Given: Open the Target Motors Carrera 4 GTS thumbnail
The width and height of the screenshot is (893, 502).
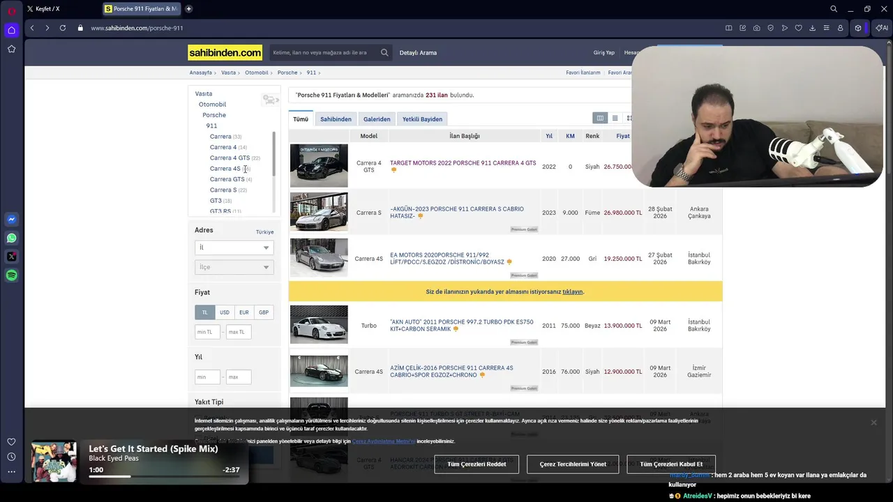Looking at the screenshot, I should 319,165.
